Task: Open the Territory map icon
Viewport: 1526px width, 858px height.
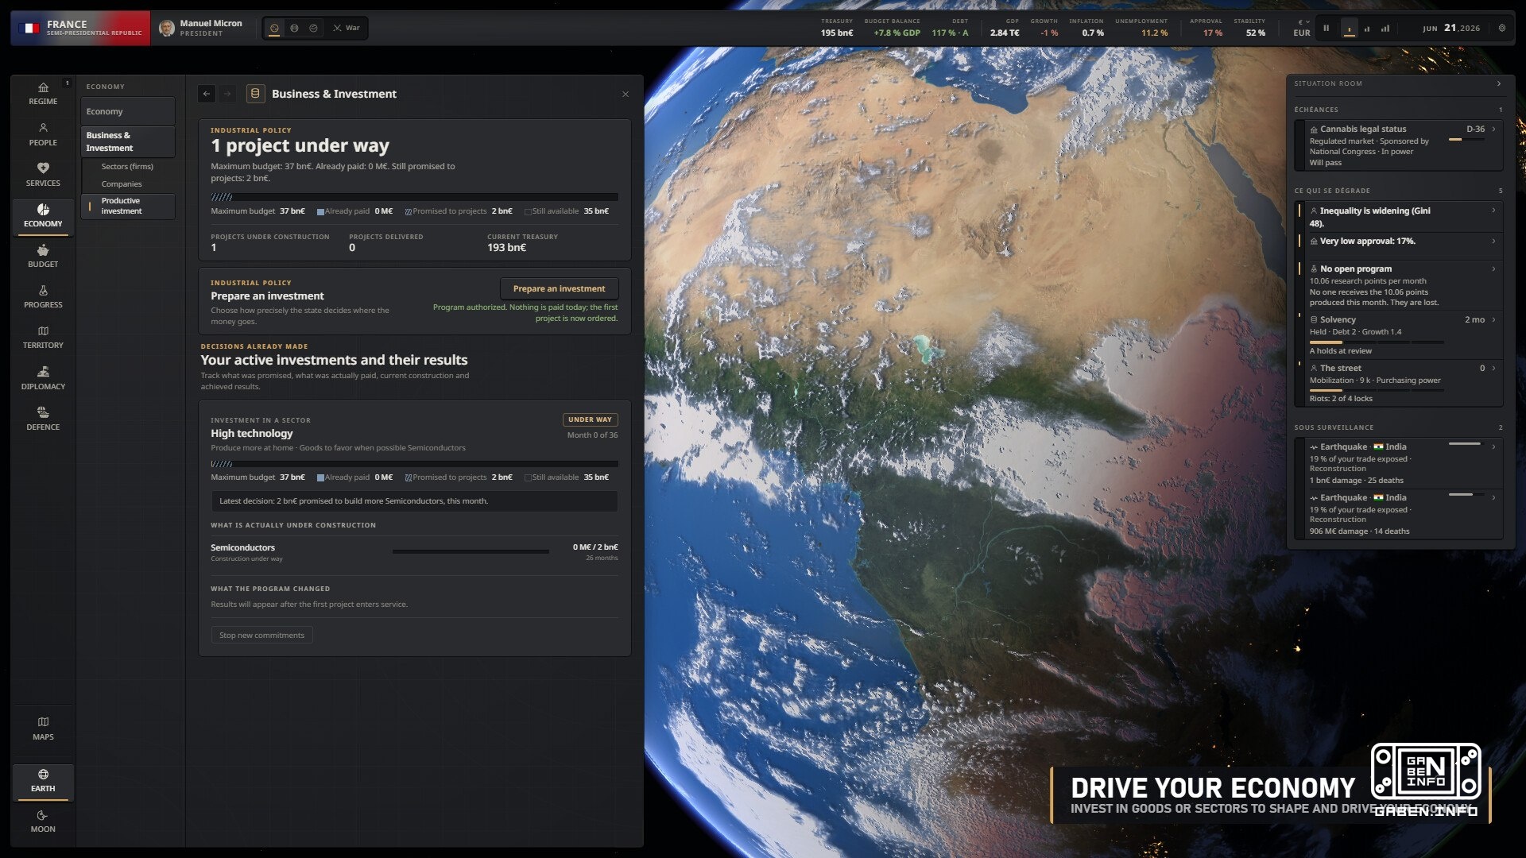Action: coord(43,330)
